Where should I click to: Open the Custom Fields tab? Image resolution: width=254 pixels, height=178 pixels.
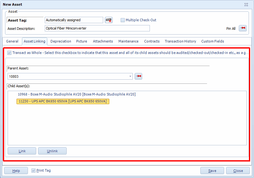(x=213, y=41)
